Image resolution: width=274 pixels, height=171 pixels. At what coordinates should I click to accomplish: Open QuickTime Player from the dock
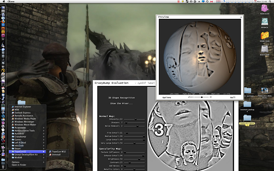click(3, 116)
